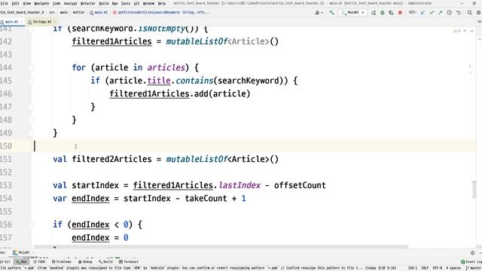Click the getFilteredArticles function breadcrumb
The image size is (482, 271).
coord(162,13)
